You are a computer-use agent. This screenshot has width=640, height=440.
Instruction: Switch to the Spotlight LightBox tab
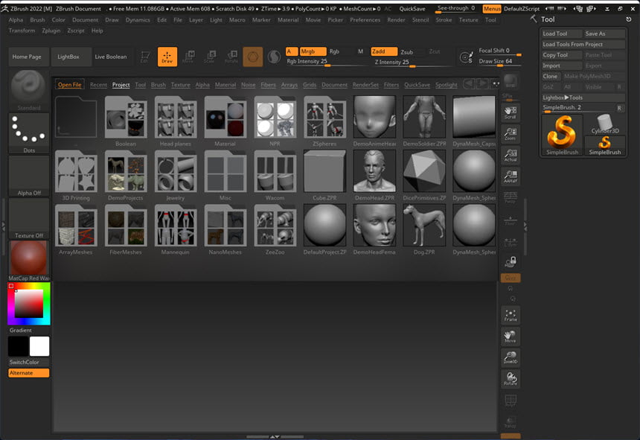(x=446, y=84)
